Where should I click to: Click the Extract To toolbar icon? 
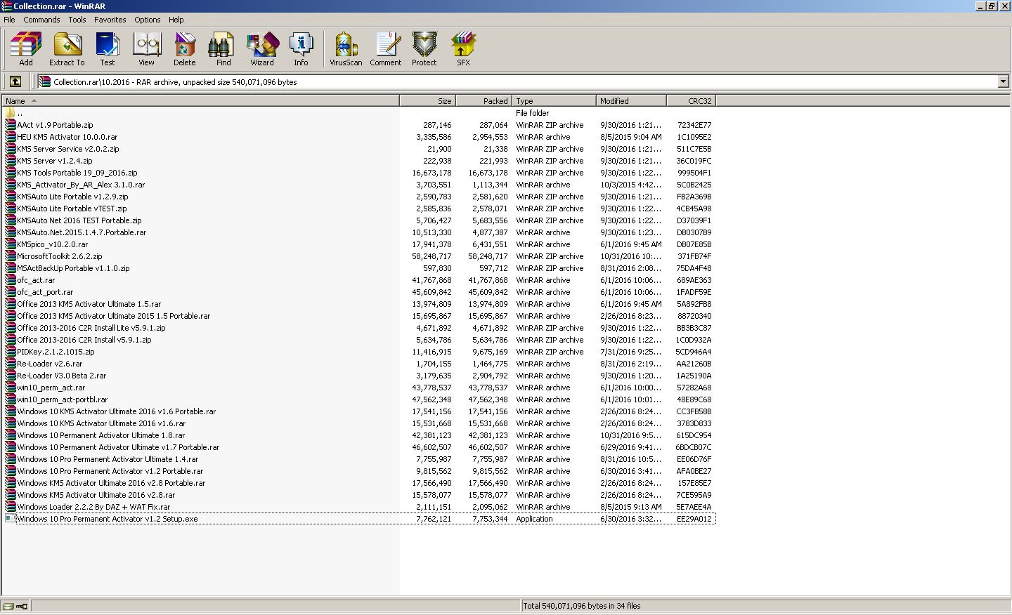pos(67,48)
